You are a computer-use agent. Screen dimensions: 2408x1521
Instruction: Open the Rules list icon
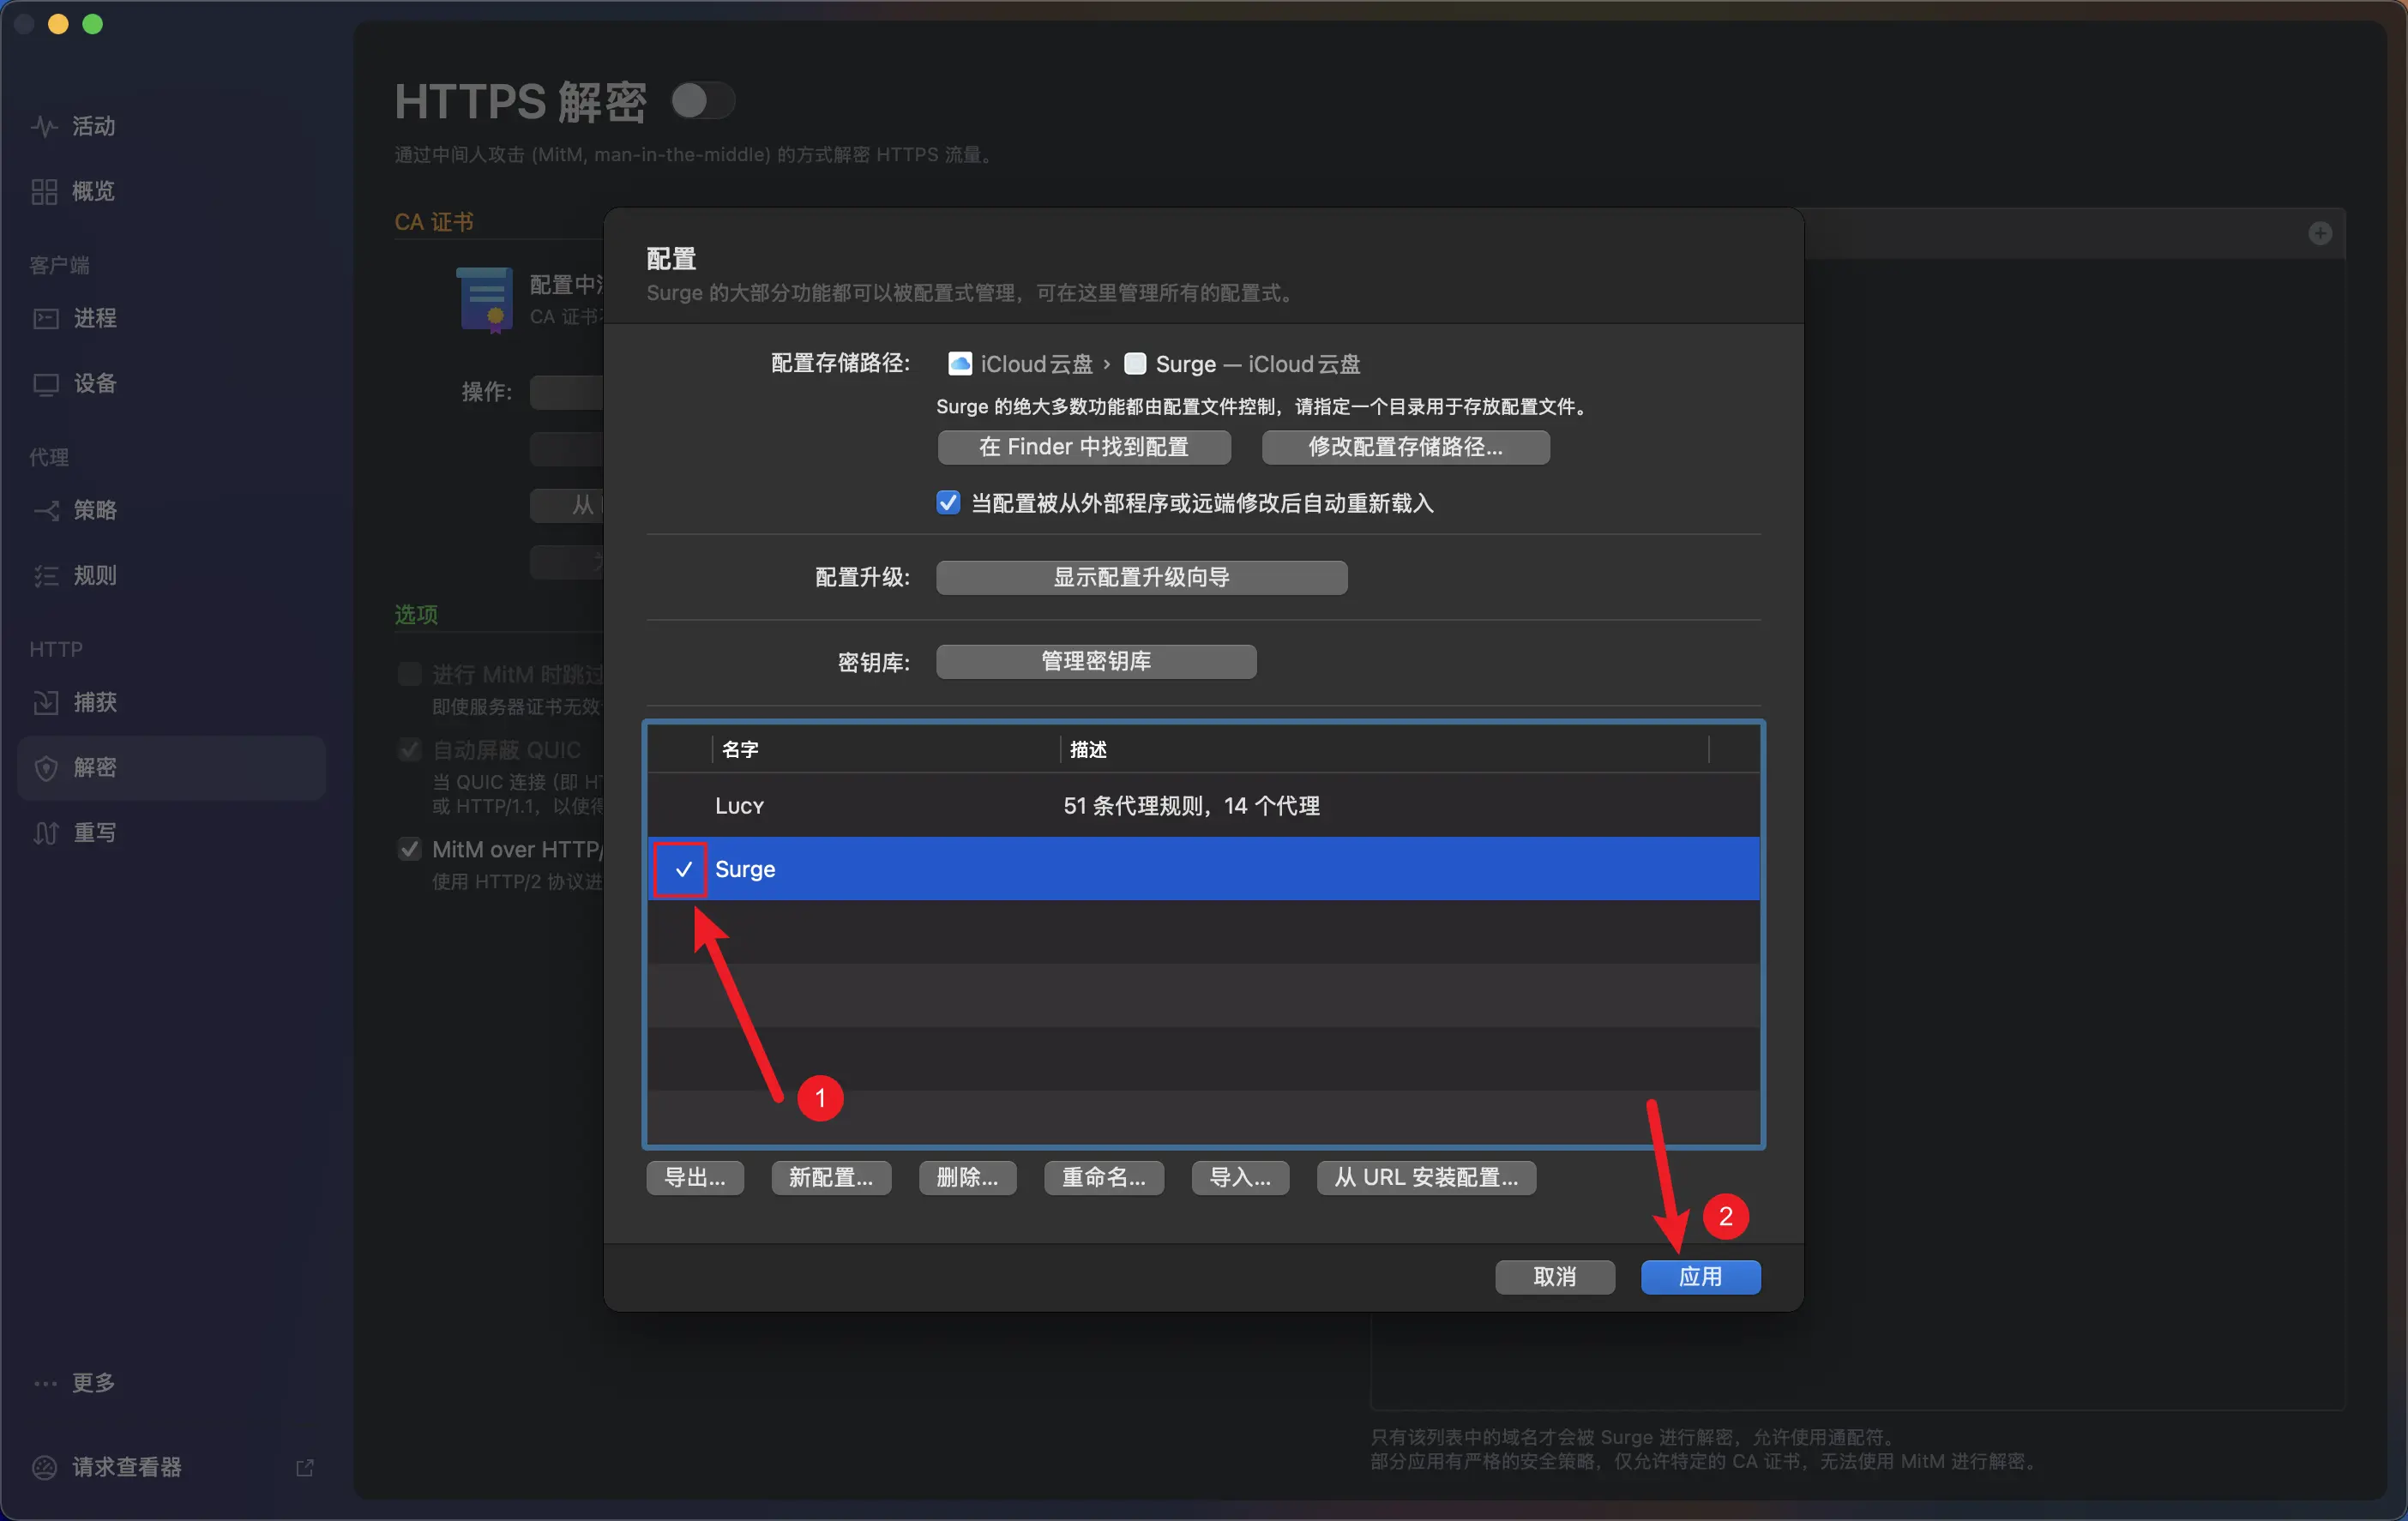click(x=45, y=576)
